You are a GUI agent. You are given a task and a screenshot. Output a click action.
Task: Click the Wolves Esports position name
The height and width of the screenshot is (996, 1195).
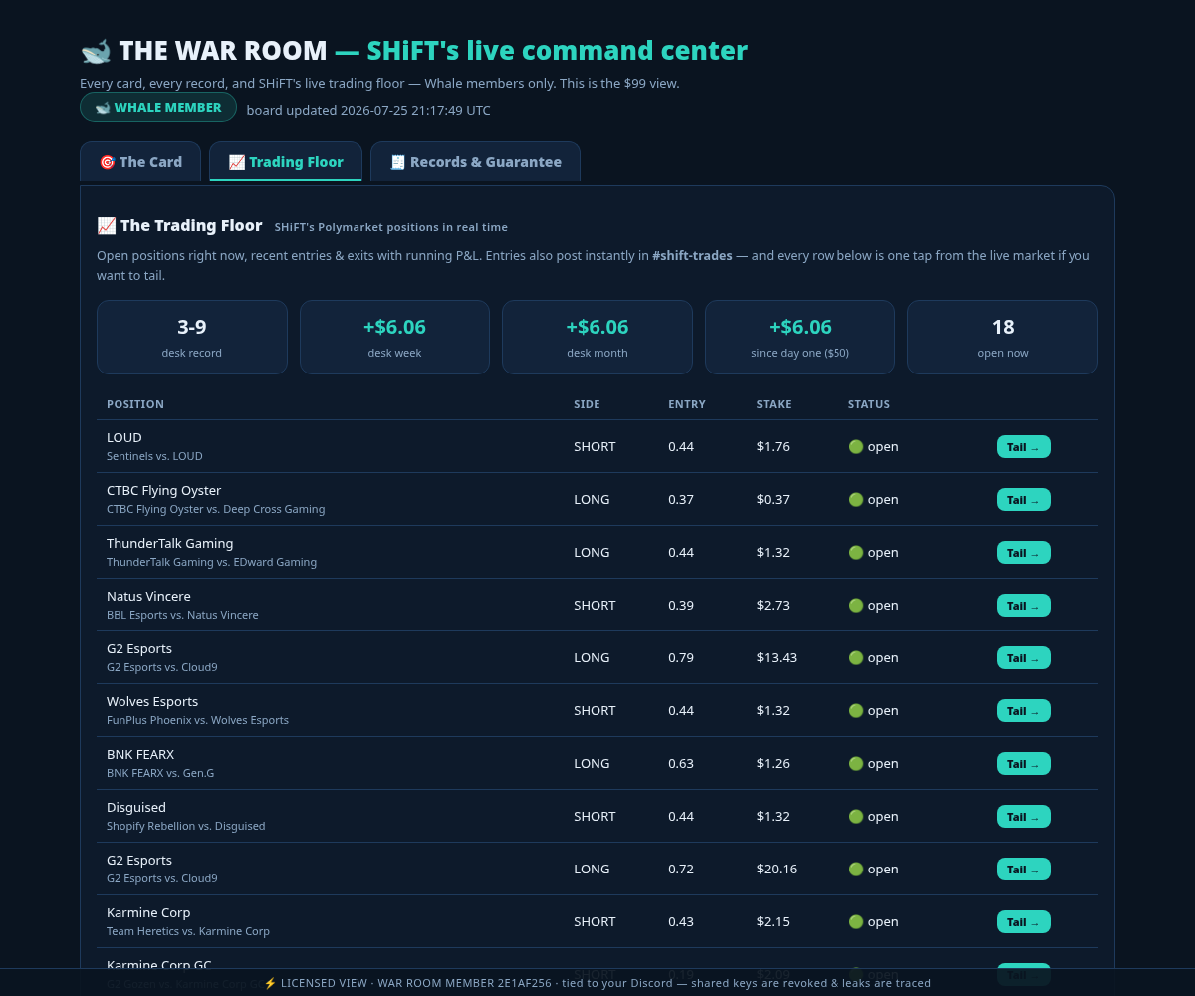point(152,701)
